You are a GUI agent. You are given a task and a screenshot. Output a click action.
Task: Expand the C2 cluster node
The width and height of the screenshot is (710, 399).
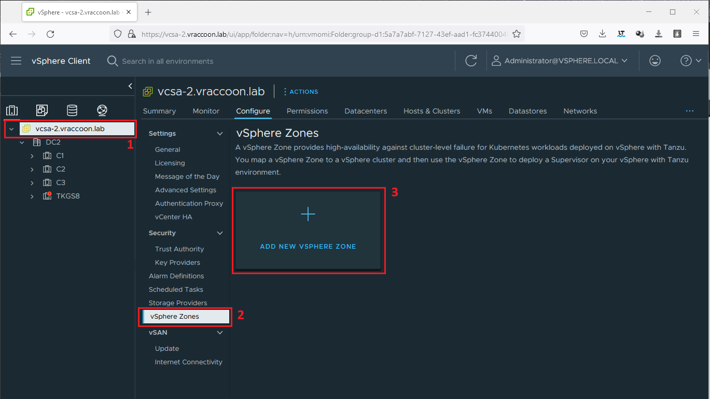tap(32, 169)
